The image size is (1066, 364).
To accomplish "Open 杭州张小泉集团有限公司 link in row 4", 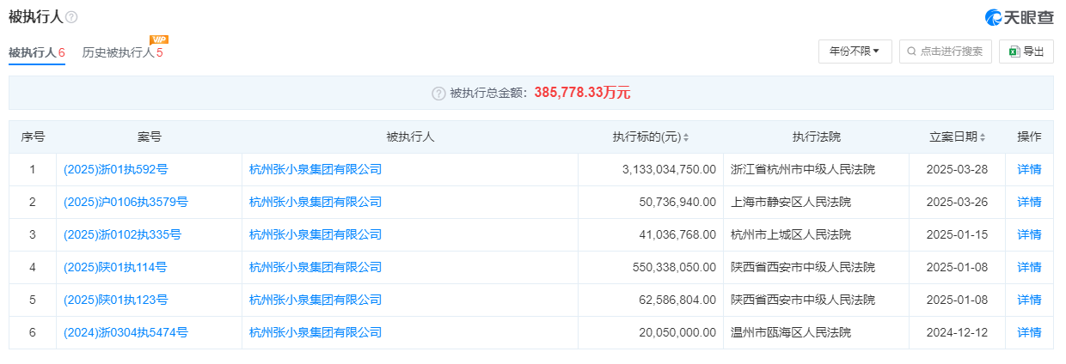I will 316,267.
